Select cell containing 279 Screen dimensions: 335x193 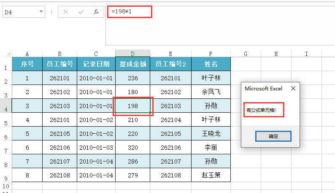tap(132, 175)
